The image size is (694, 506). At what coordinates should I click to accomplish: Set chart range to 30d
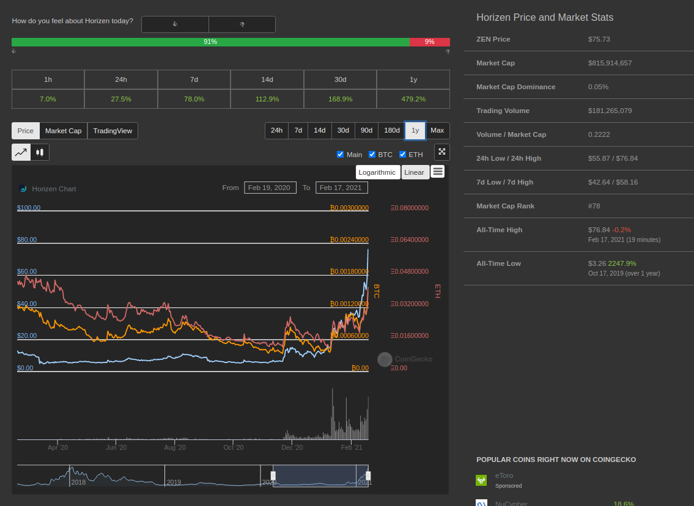point(343,131)
